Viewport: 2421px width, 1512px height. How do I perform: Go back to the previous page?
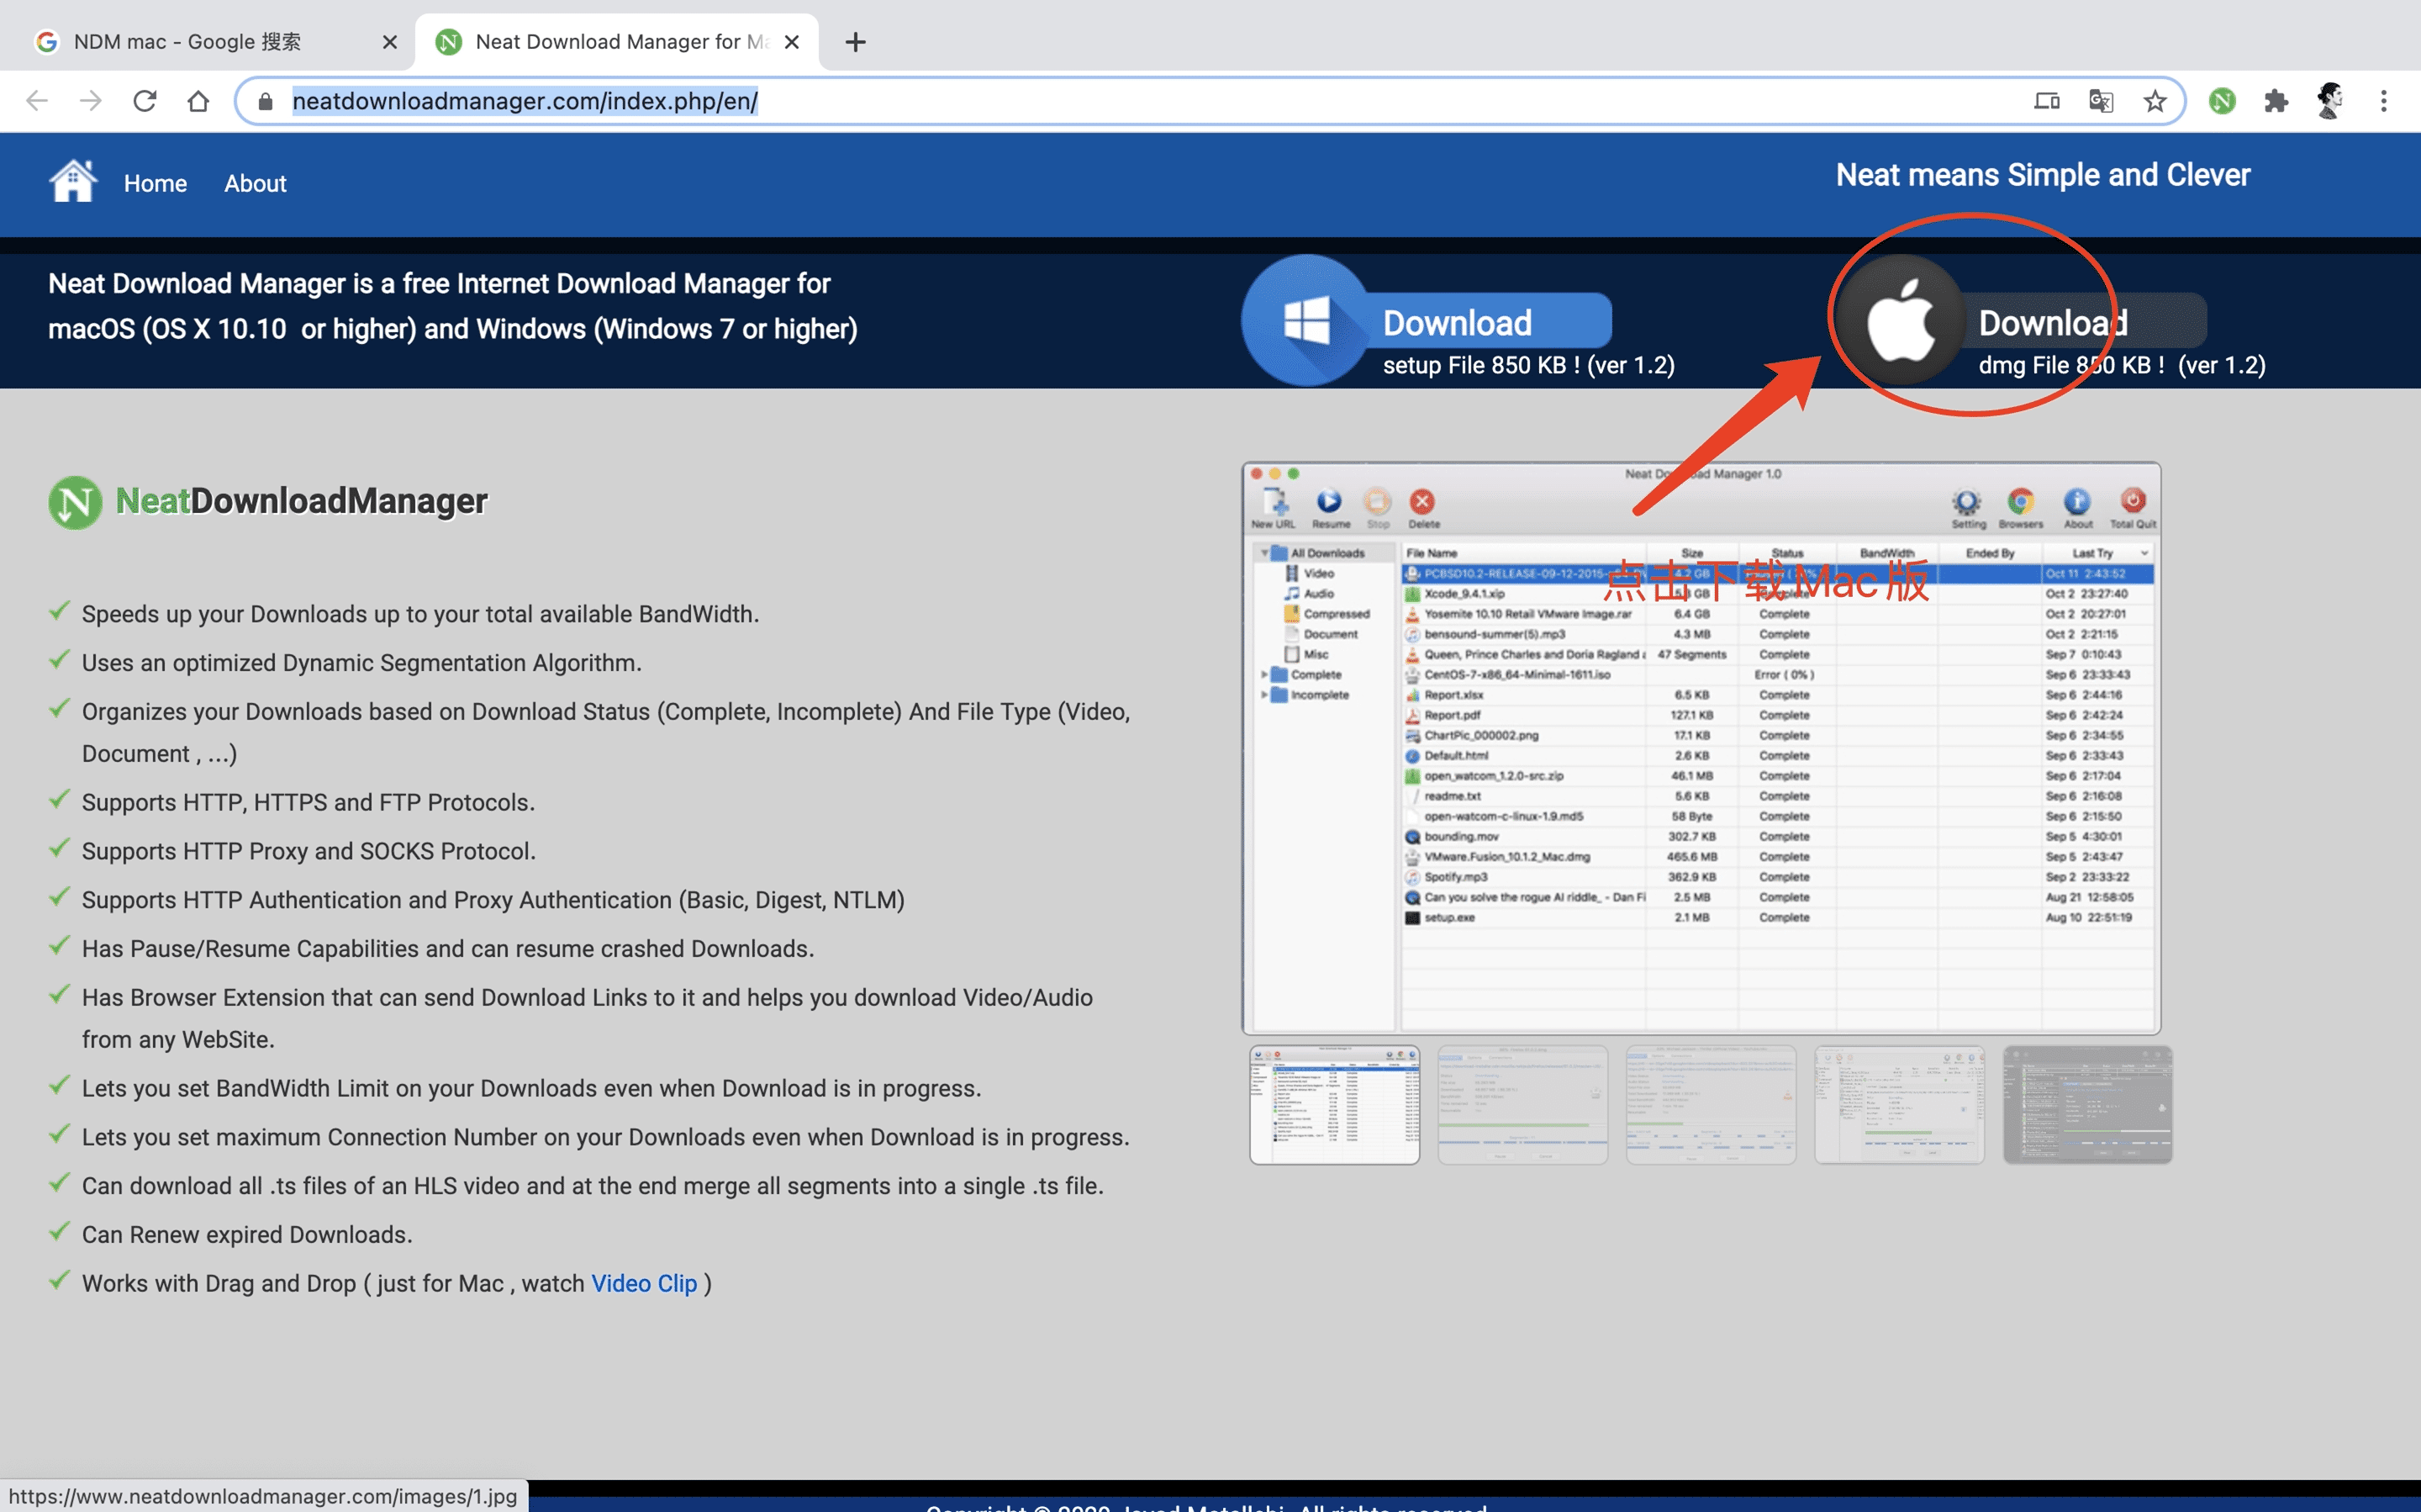coord(37,101)
